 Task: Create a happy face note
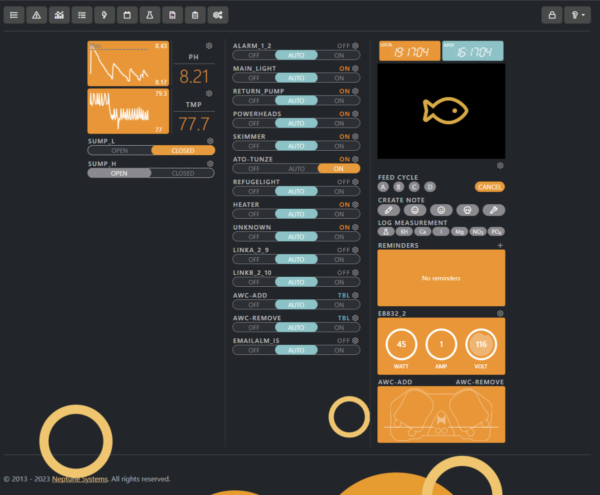point(415,210)
